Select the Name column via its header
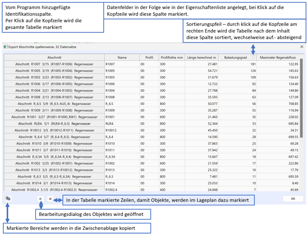 click(122, 57)
